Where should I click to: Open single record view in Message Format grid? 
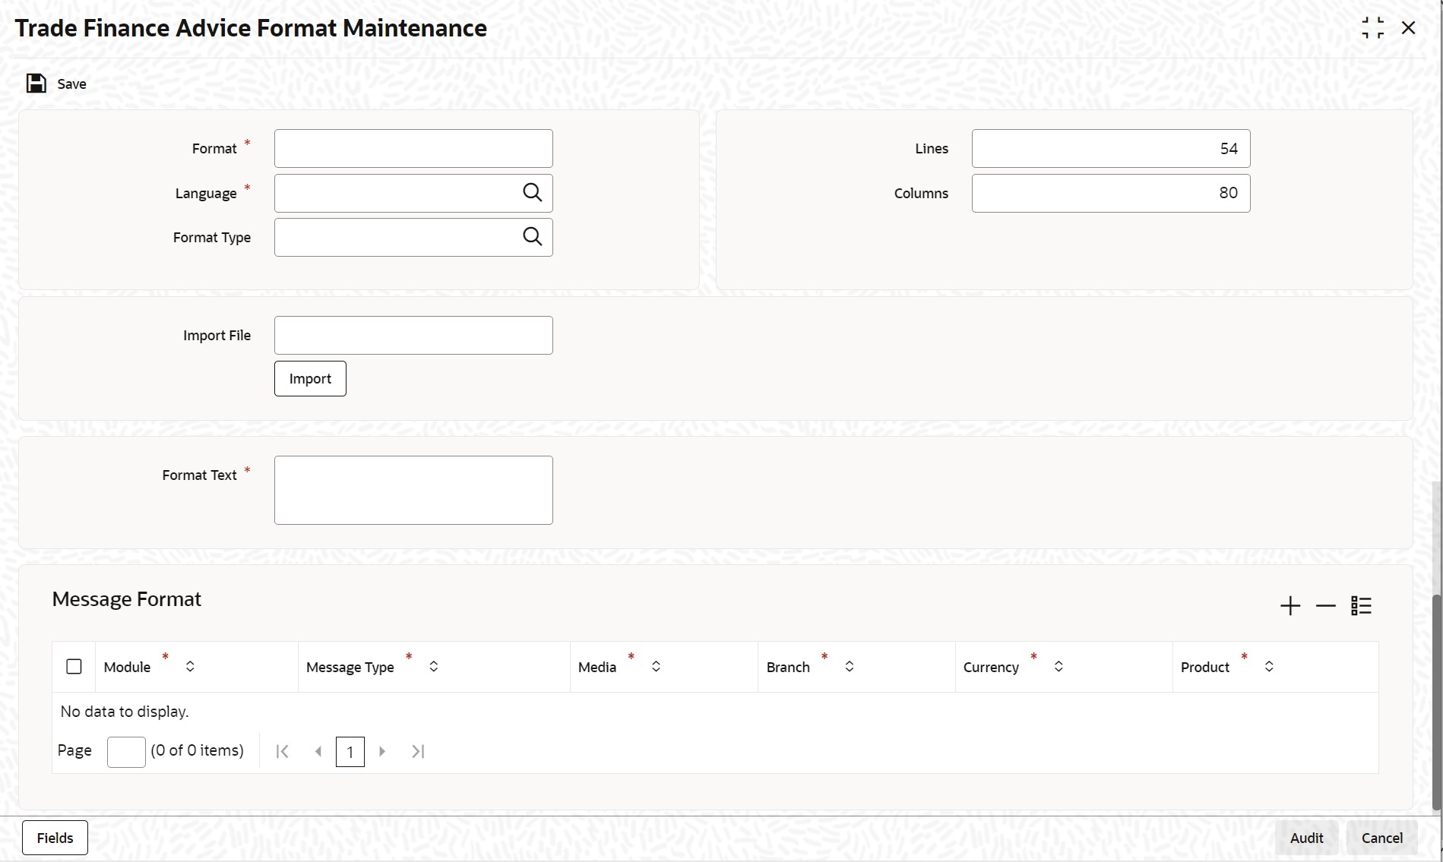coord(1361,605)
